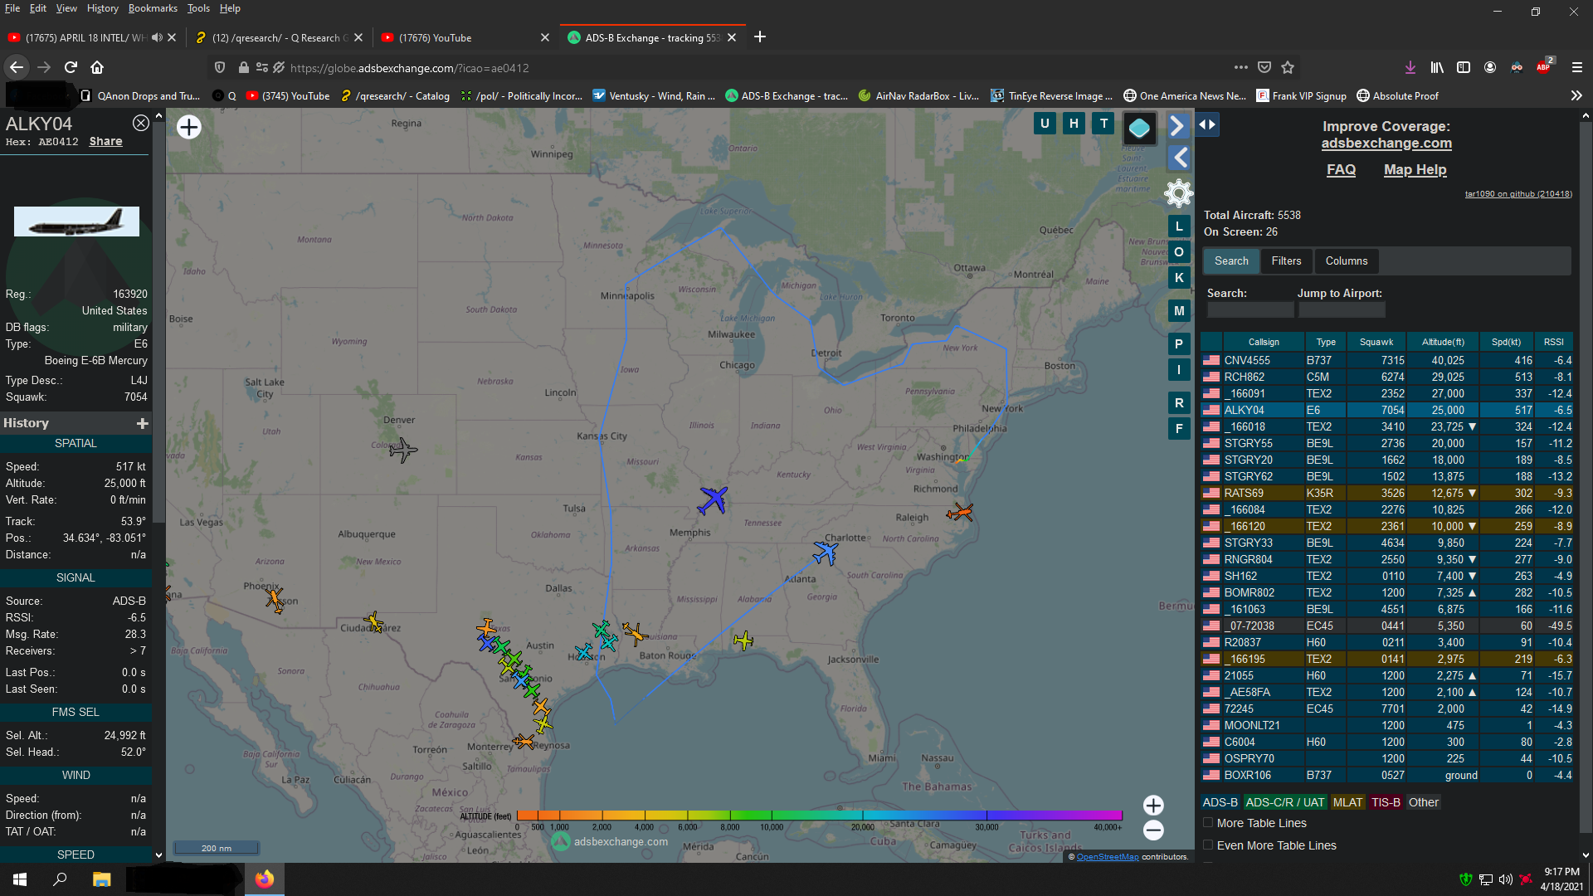Image resolution: width=1593 pixels, height=896 pixels.
Task: Open the OpenStreetMap contributors link
Action: click(1108, 857)
